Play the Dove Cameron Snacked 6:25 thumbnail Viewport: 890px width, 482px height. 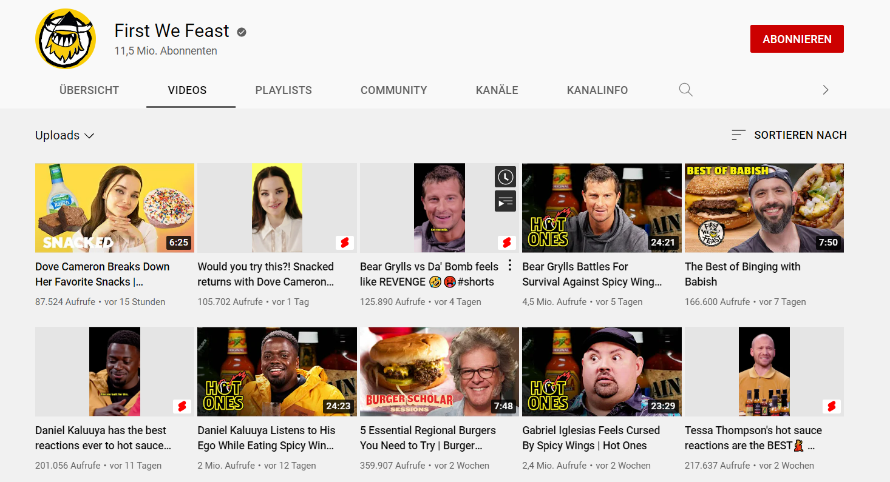coord(115,208)
